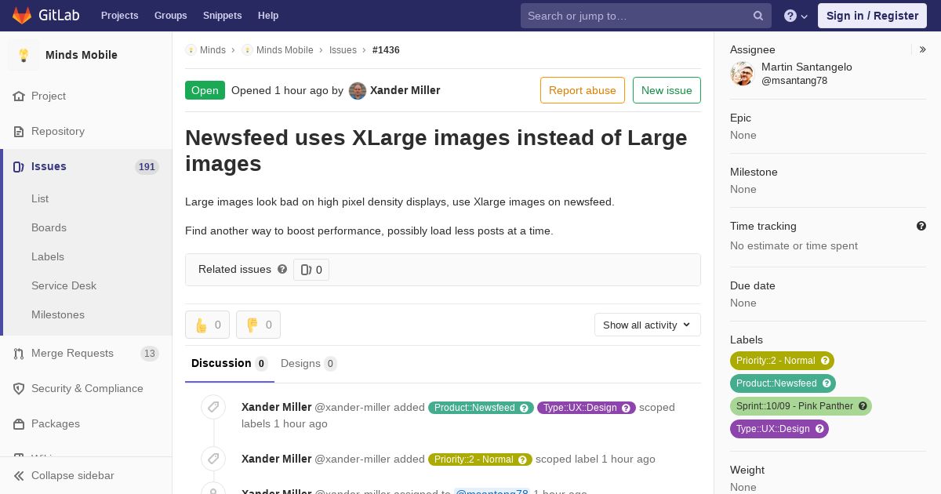Click the related issues count badge
The image size is (941, 494).
[311, 270]
